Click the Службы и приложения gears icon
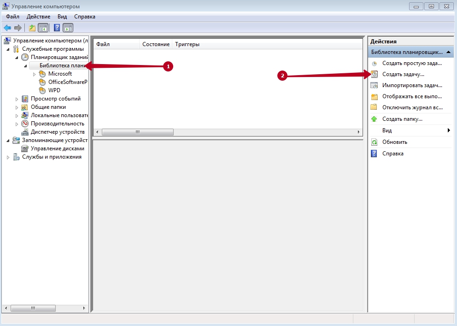The width and height of the screenshot is (457, 326). point(16,157)
